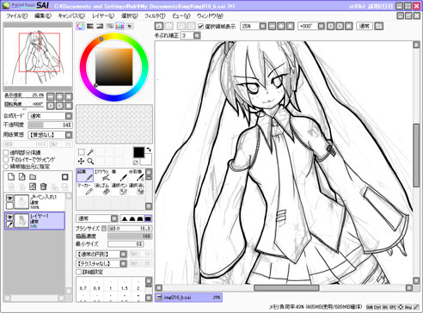
Task: Hide the ペン入れ1 layer eye icon
Action: (x=9, y=198)
